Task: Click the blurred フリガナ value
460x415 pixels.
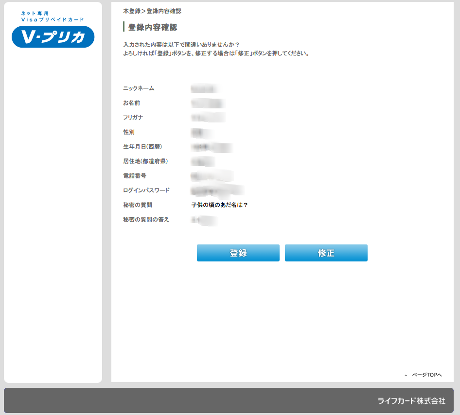Action: (208, 118)
